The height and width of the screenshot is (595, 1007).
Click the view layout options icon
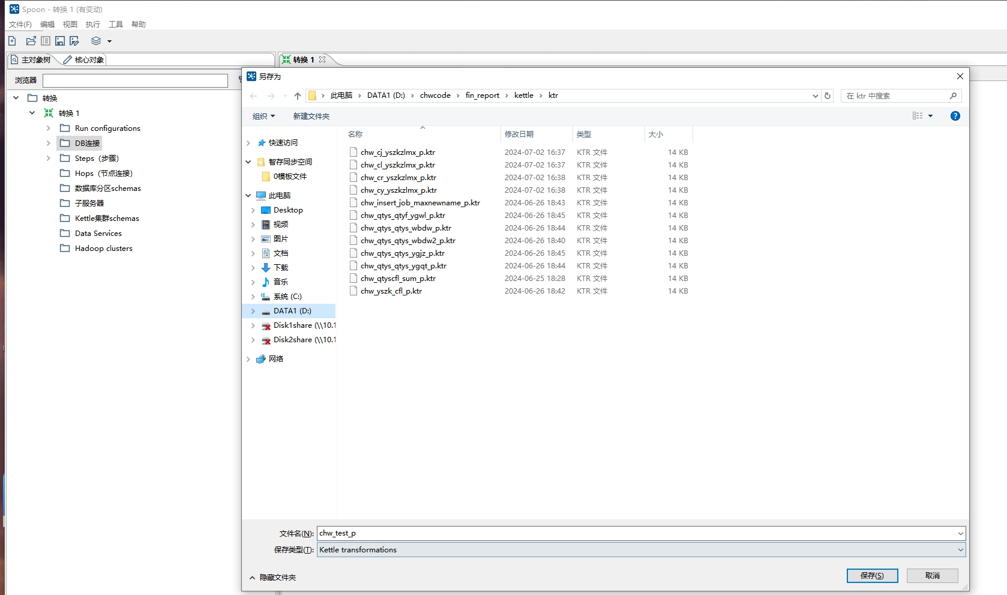click(918, 116)
